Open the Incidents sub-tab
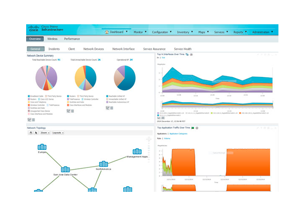The height and width of the screenshot is (224, 299). 54,49
